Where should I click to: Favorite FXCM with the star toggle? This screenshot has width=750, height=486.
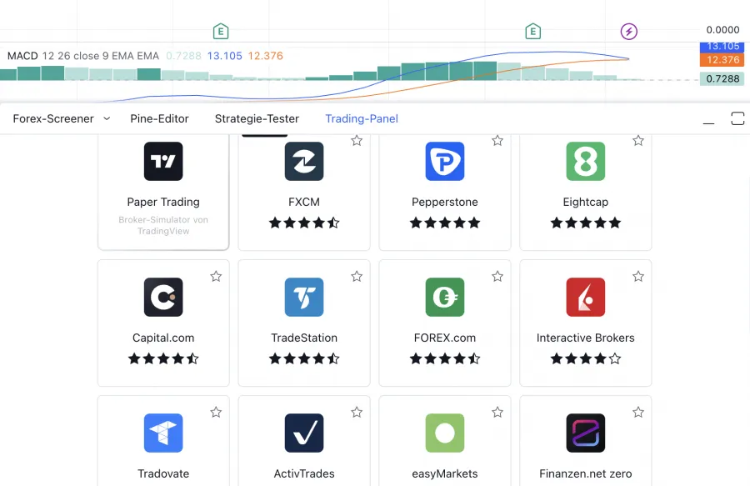357,141
